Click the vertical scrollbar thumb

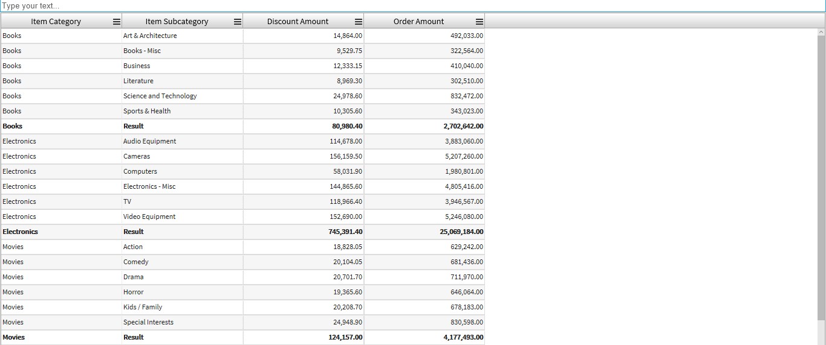tap(821, 175)
